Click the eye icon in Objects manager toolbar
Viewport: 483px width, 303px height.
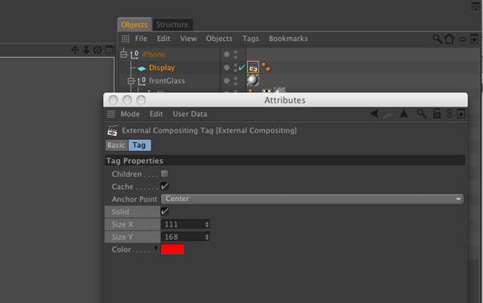click(x=462, y=39)
